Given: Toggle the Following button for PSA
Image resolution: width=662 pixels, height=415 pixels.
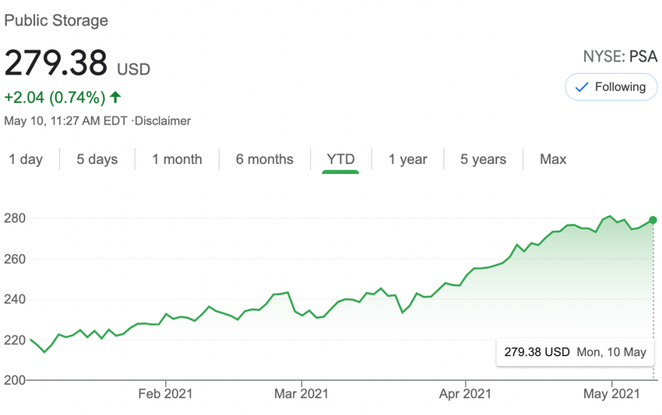Looking at the screenshot, I should [611, 87].
